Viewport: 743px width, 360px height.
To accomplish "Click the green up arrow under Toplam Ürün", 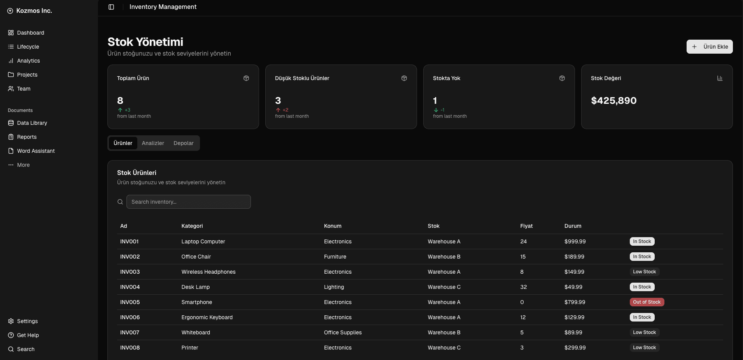I will pos(120,110).
